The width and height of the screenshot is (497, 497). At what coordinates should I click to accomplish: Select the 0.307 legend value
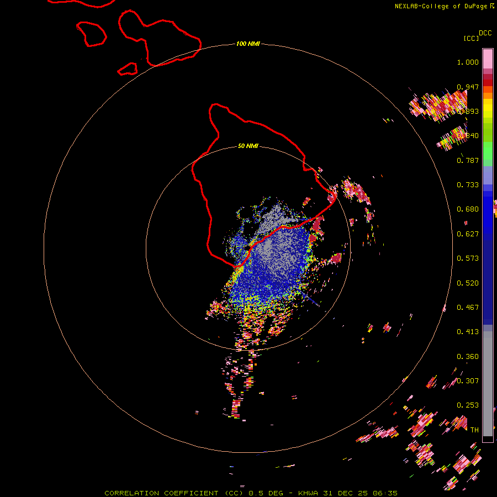tap(468, 380)
